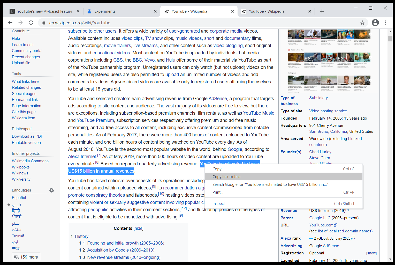Open Chrome's three-dot menu
Image resolution: width=395 pixels, height=265 pixels.
pos(386,23)
